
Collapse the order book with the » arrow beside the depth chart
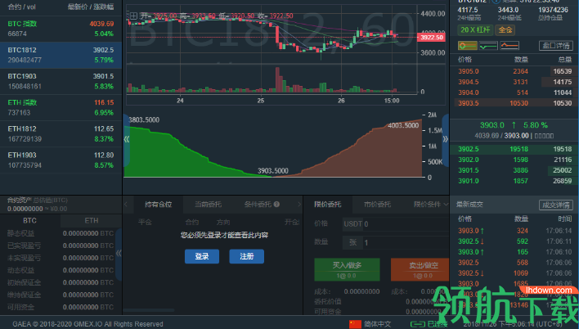click(x=446, y=139)
